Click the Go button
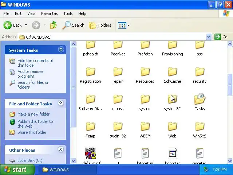233x175 pixels. click(x=221, y=37)
